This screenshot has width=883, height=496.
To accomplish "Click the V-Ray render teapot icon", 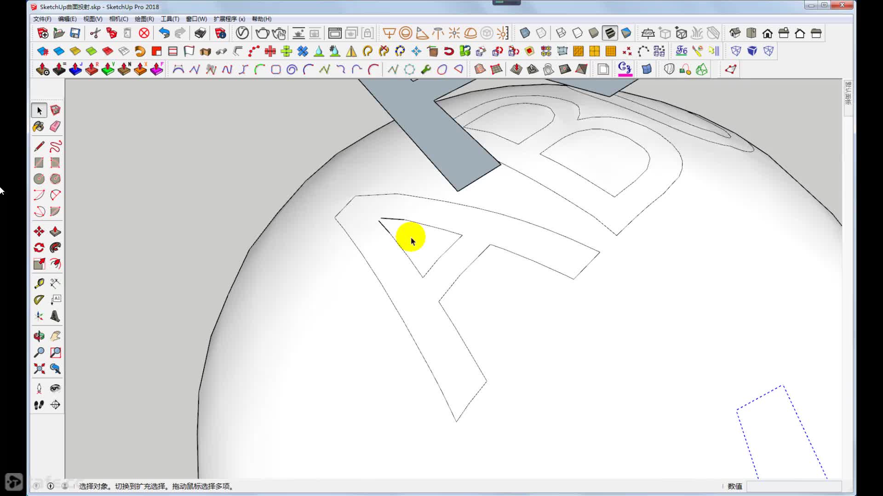I will click(x=262, y=33).
